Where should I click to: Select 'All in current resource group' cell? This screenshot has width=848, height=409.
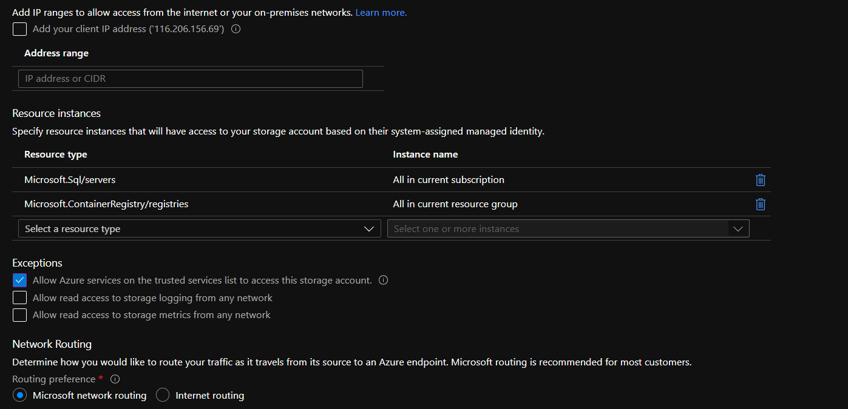[x=455, y=204]
